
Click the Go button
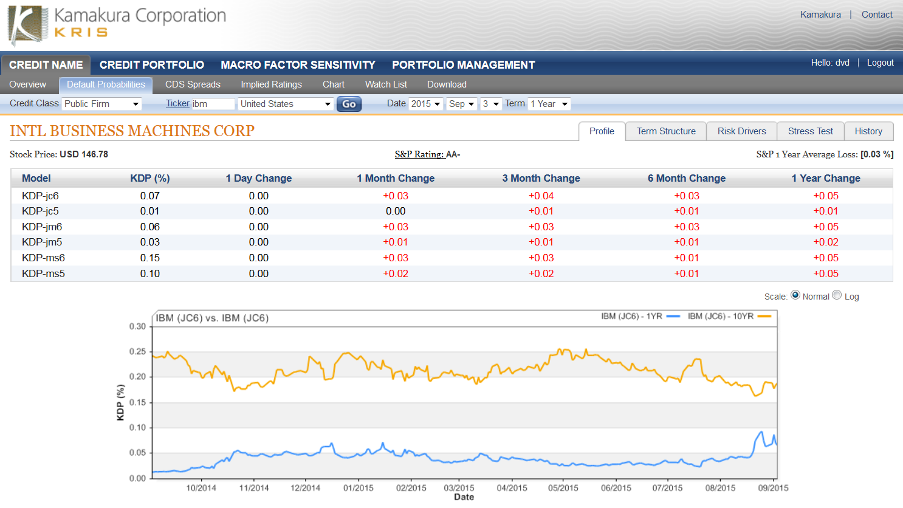click(x=349, y=104)
